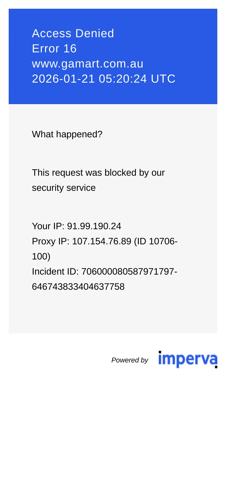226x491 pixels.
Task: Click the "security service" text
Action: tap(64, 188)
